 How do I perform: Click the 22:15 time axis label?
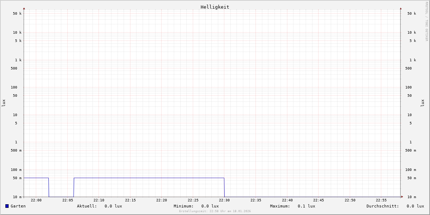[x=130, y=200]
